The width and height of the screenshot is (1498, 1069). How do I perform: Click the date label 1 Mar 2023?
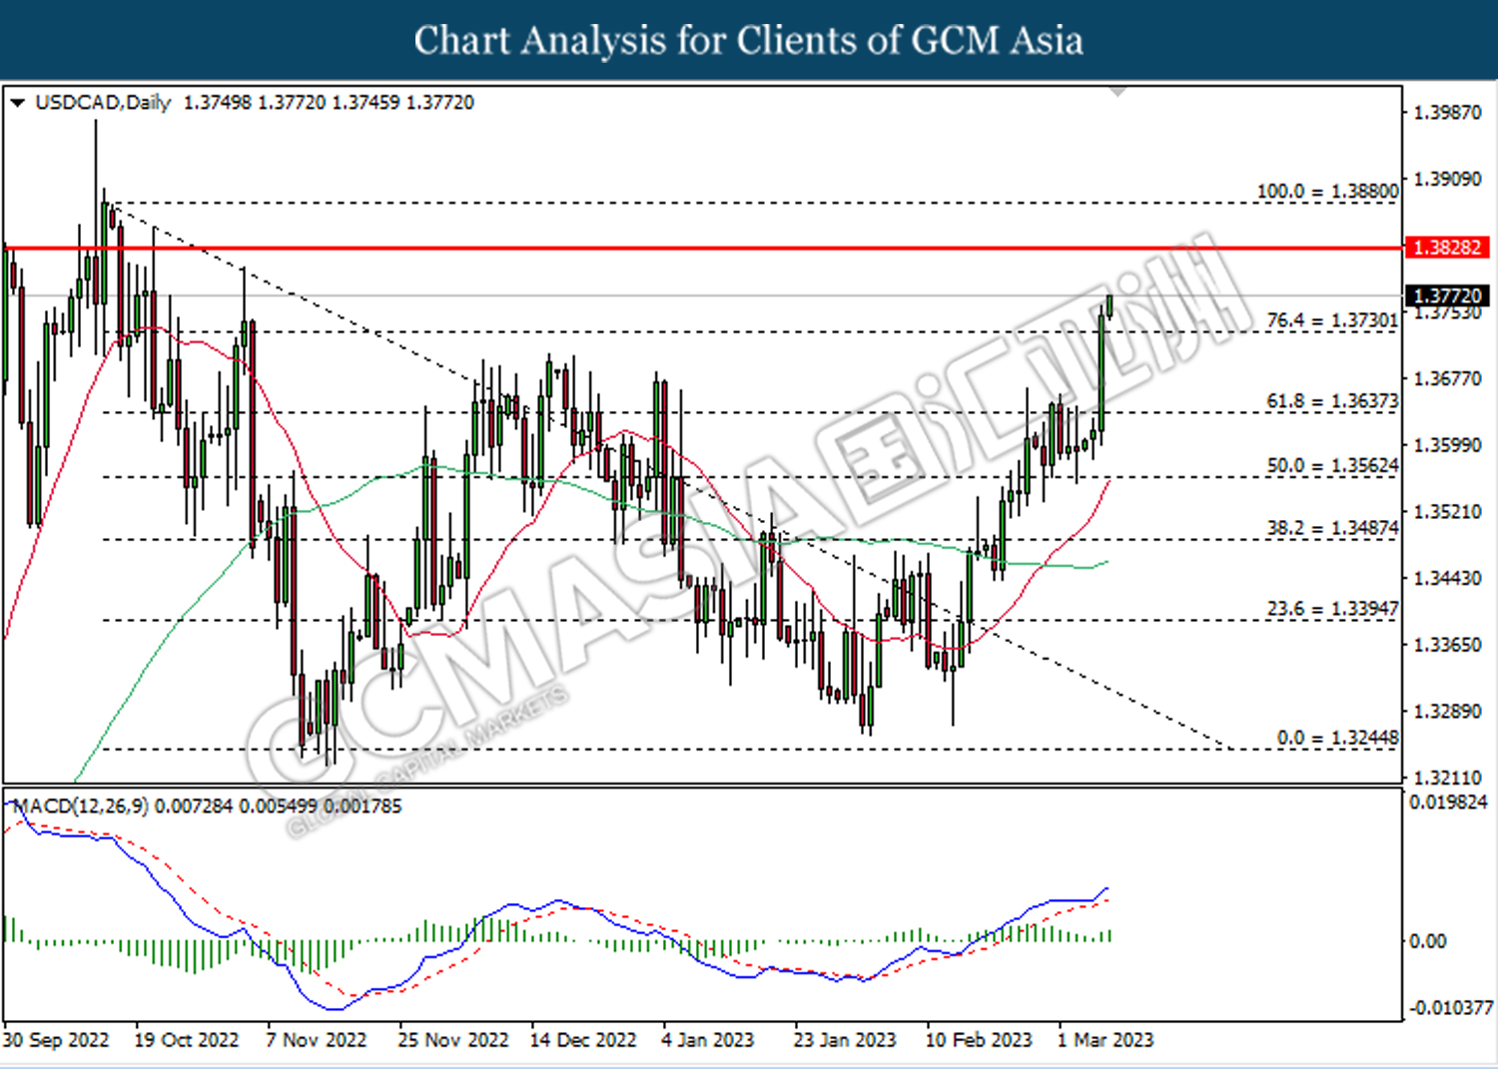tap(1106, 1040)
